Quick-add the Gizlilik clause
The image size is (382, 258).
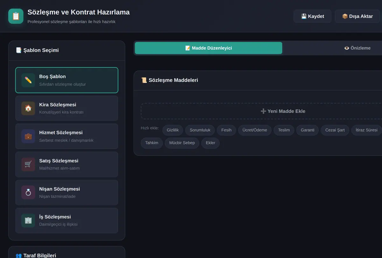pos(173,130)
